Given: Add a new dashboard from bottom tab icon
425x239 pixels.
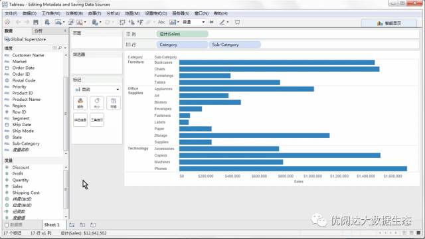Looking at the screenshot, I should (x=82, y=225).
